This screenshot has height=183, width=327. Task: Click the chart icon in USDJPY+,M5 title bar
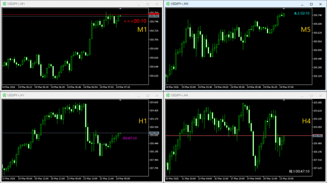tap(168, 4)
